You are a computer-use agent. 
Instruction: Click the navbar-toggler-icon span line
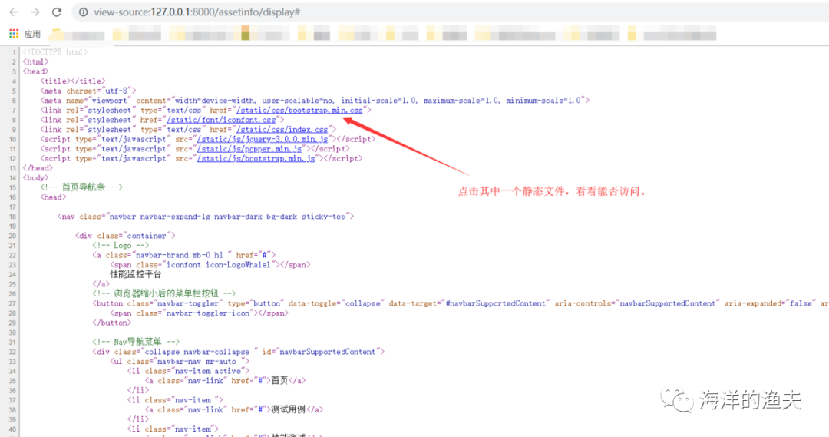tap(200, 313)
